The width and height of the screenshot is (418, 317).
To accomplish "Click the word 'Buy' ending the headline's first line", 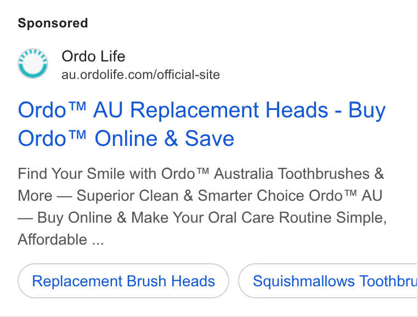I will (367, 110).
